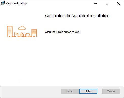Close the Vaultnext Setup window
Viewport: 124px width, 98px height.
click(x=118, y=3)
